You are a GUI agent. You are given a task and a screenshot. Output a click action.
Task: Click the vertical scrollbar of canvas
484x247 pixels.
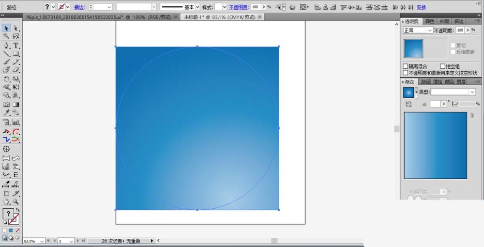397,129
